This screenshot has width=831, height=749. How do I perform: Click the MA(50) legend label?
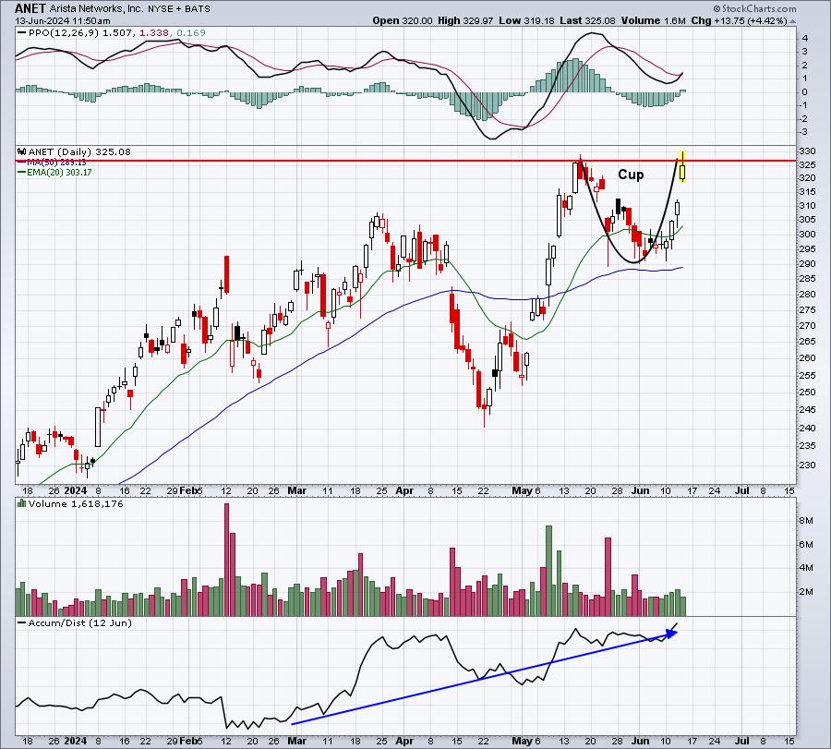pos(55,163)
